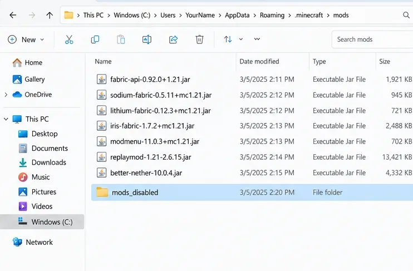Click AppData in the address path
Screen dimensions: 413x271
pos(237,15)
